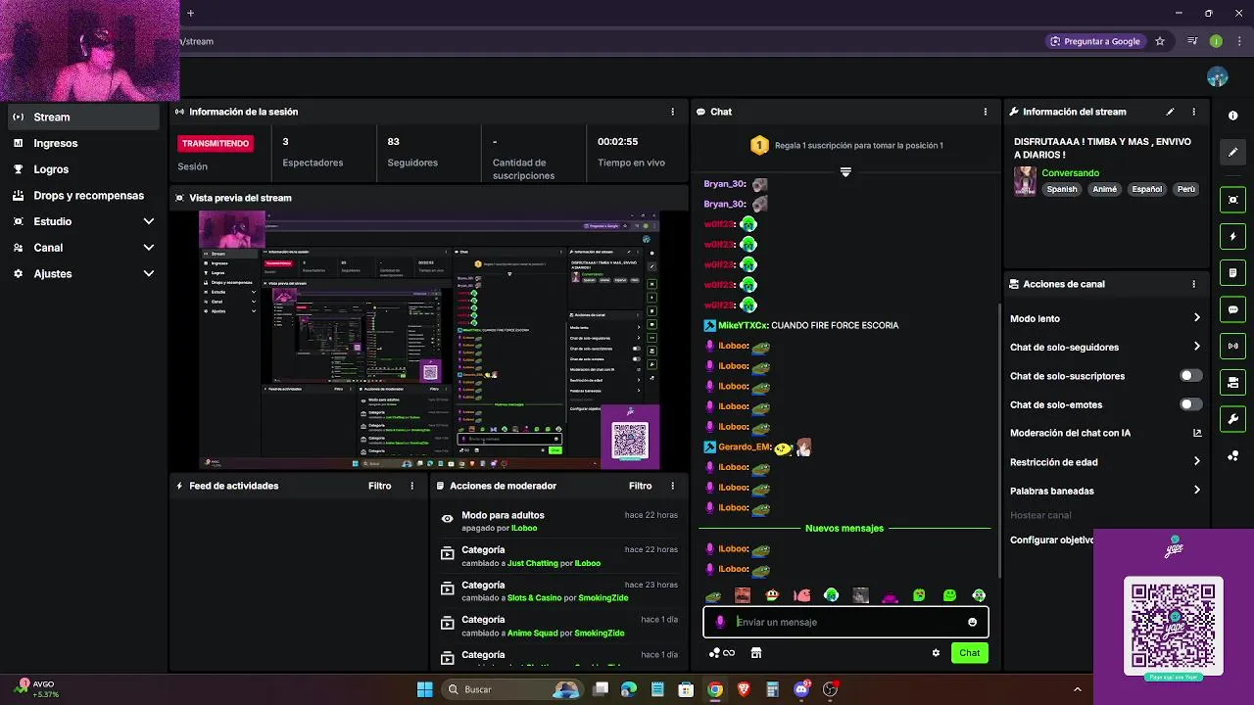Click Conversando category link

(1070, 173)
